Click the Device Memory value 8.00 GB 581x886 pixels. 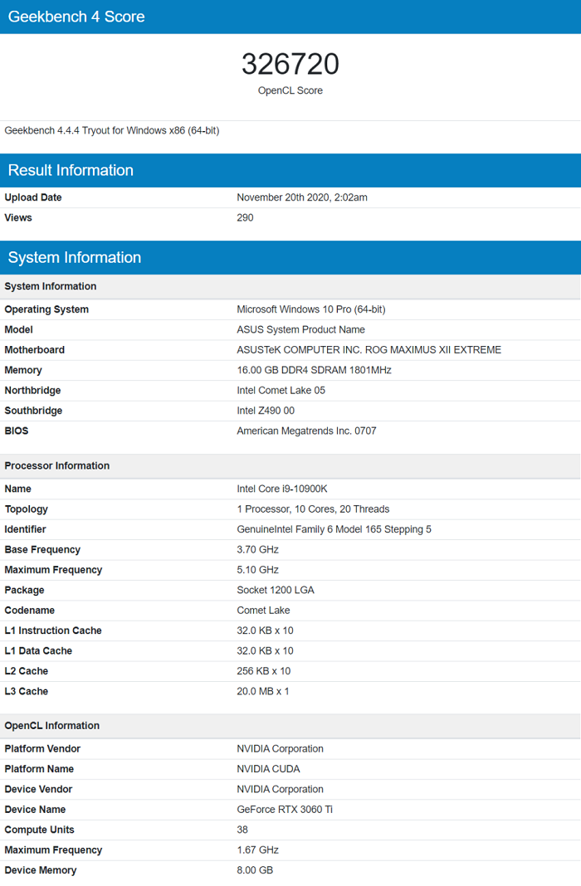255,870
